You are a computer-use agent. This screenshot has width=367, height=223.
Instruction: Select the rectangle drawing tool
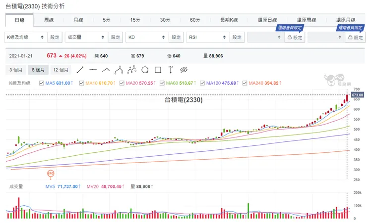158,70
